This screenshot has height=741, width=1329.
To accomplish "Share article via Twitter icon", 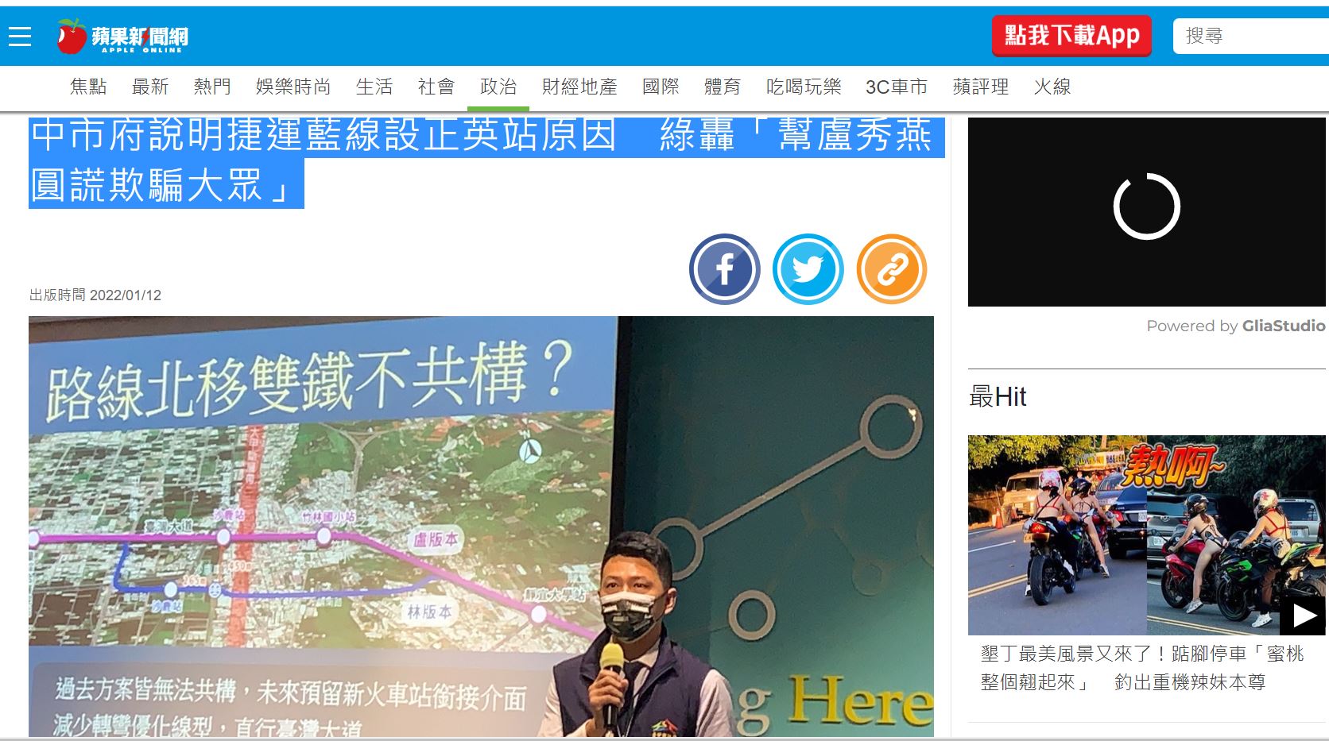I will 808,269.
